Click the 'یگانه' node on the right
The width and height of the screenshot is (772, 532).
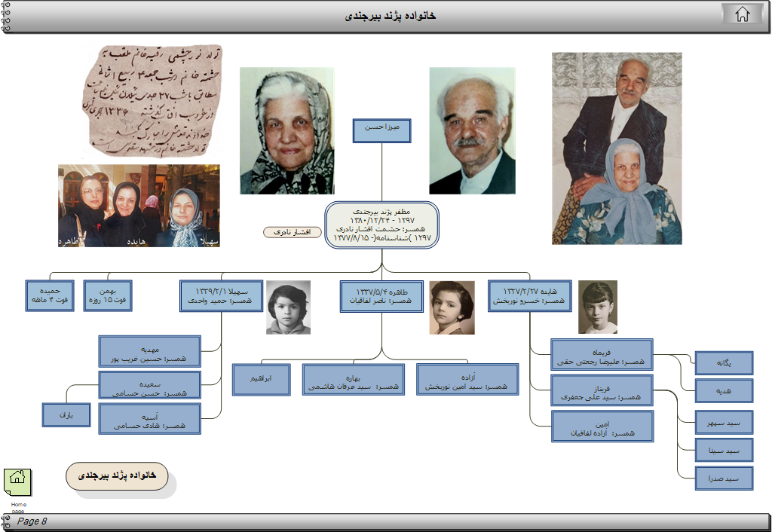[x=724, y=363]
